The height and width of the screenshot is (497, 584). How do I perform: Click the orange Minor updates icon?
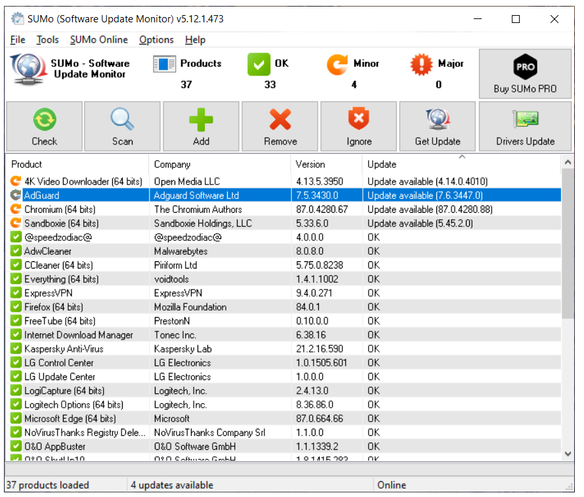(337, 64)
